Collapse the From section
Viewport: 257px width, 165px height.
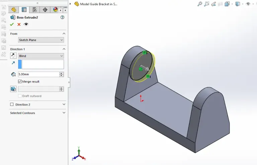click(x=64, y=34)
